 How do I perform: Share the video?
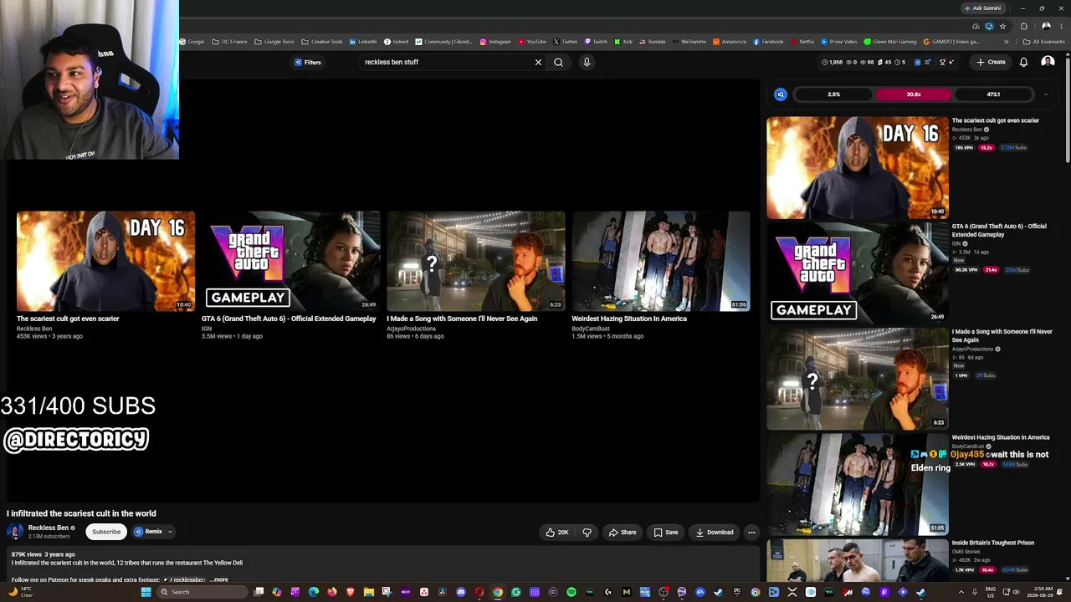[623, 532]
